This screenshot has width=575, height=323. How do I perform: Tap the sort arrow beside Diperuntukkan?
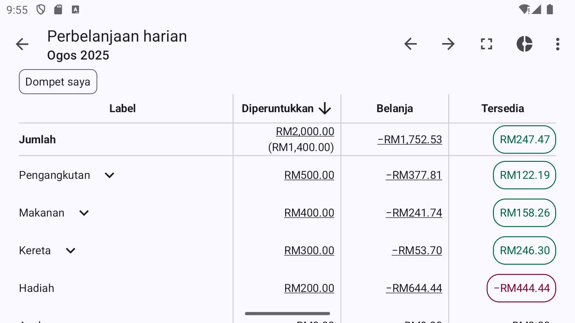[325, 109]
